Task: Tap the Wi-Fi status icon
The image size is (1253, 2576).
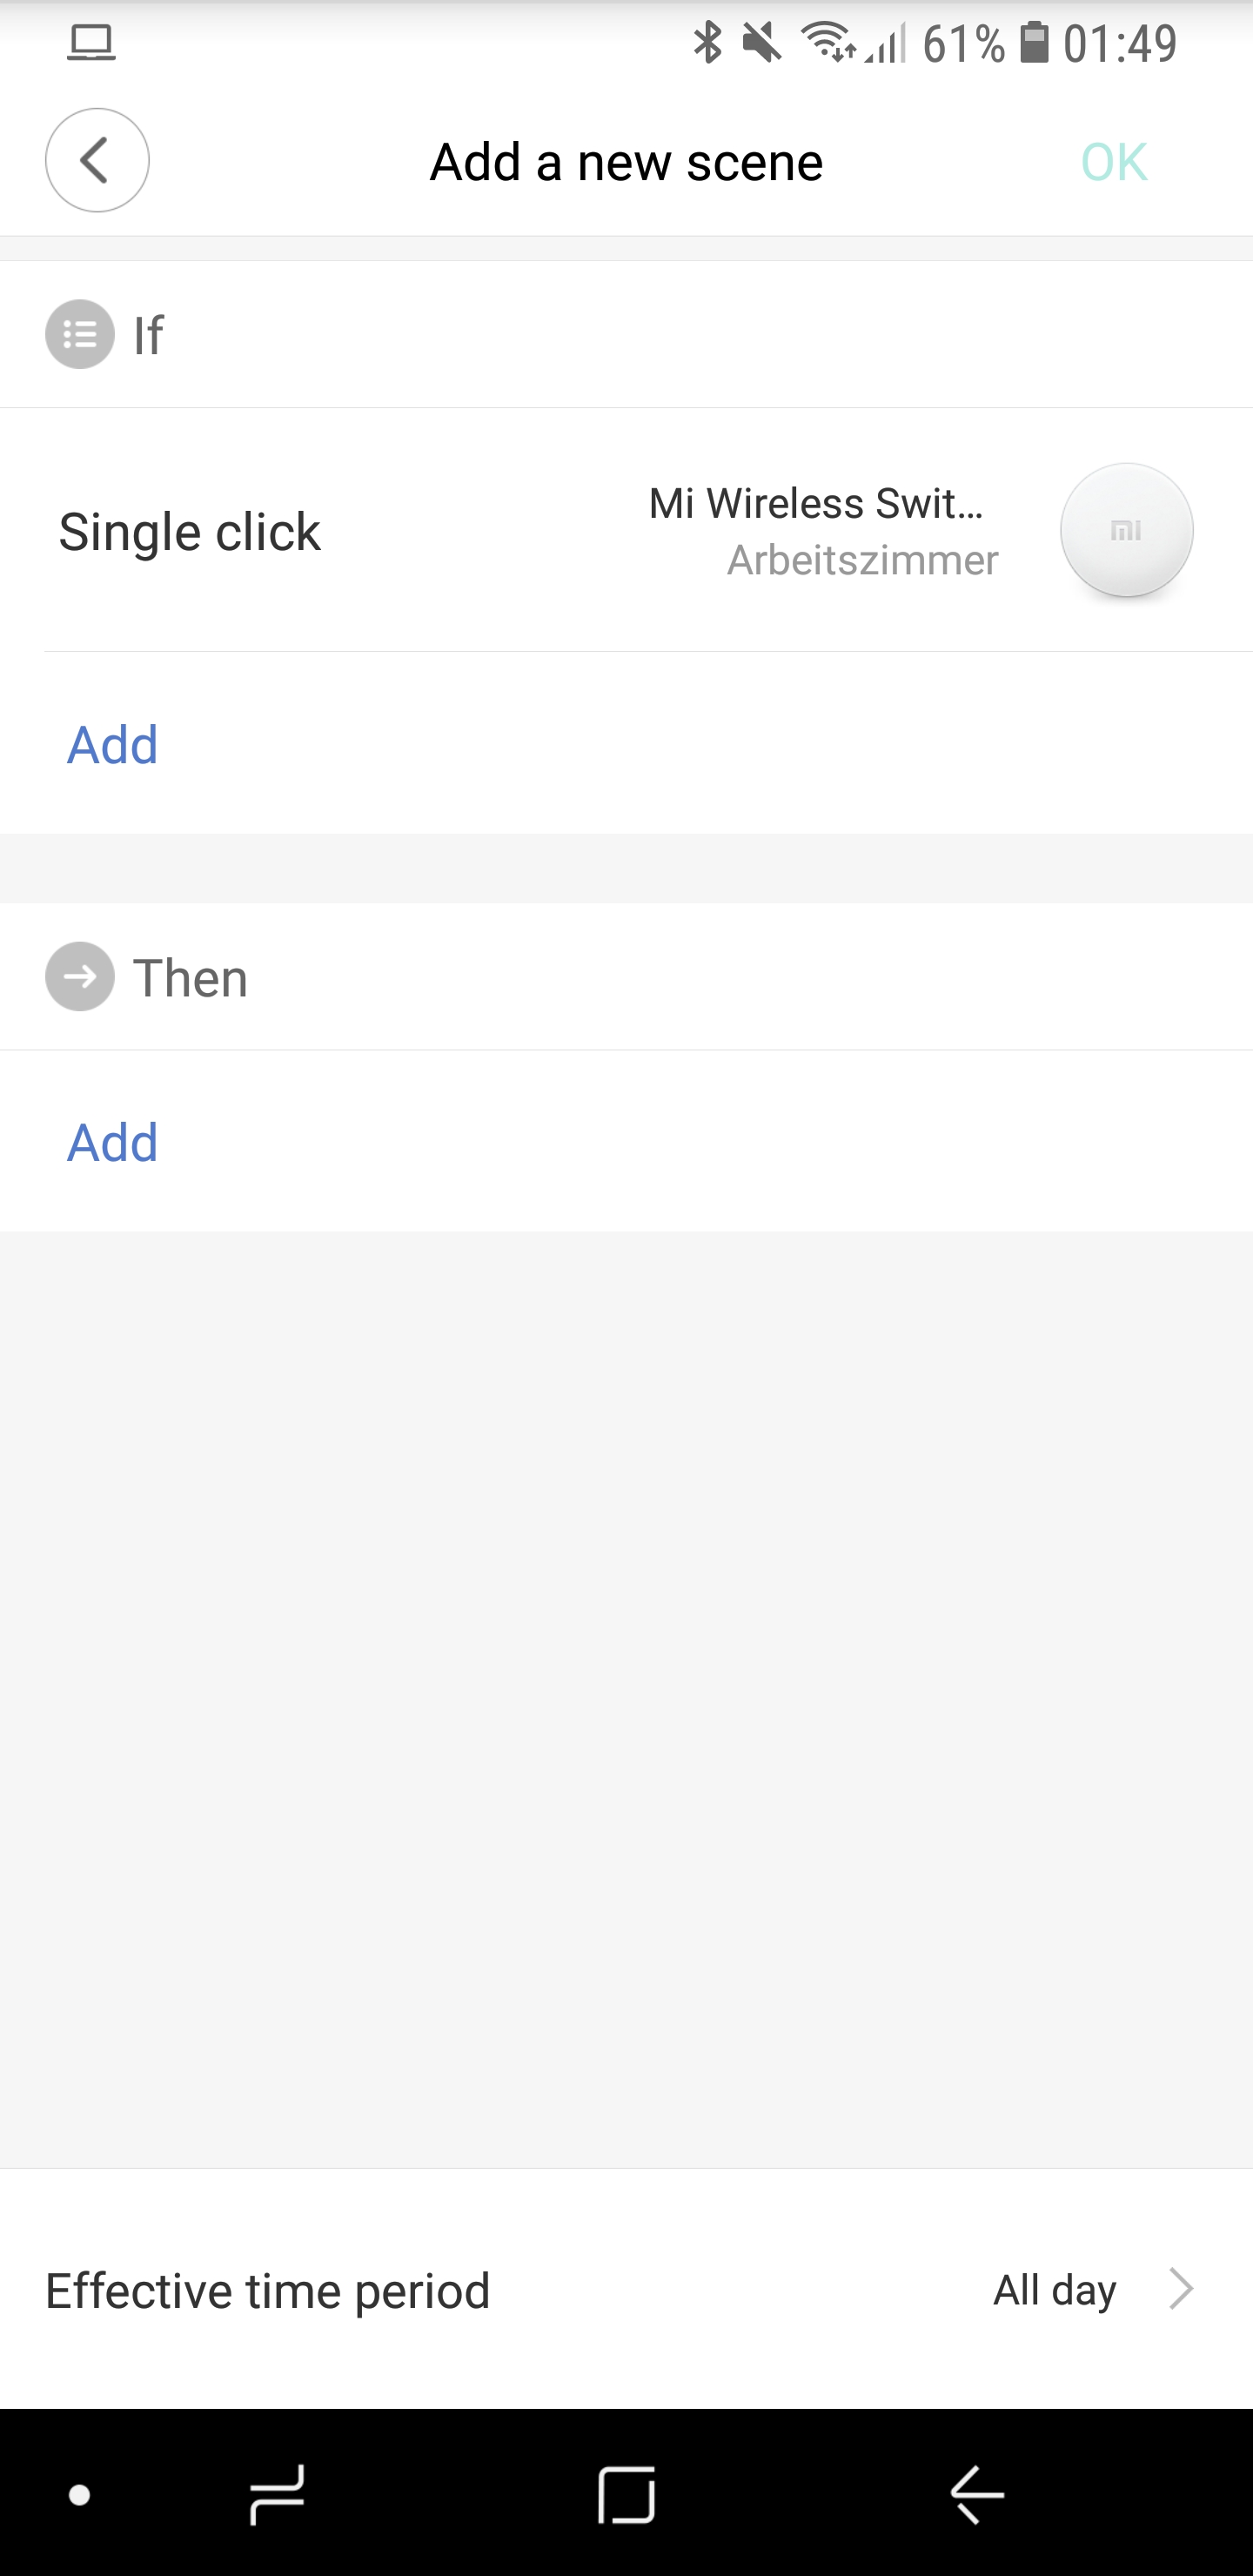Action: [x=828, y=43]
